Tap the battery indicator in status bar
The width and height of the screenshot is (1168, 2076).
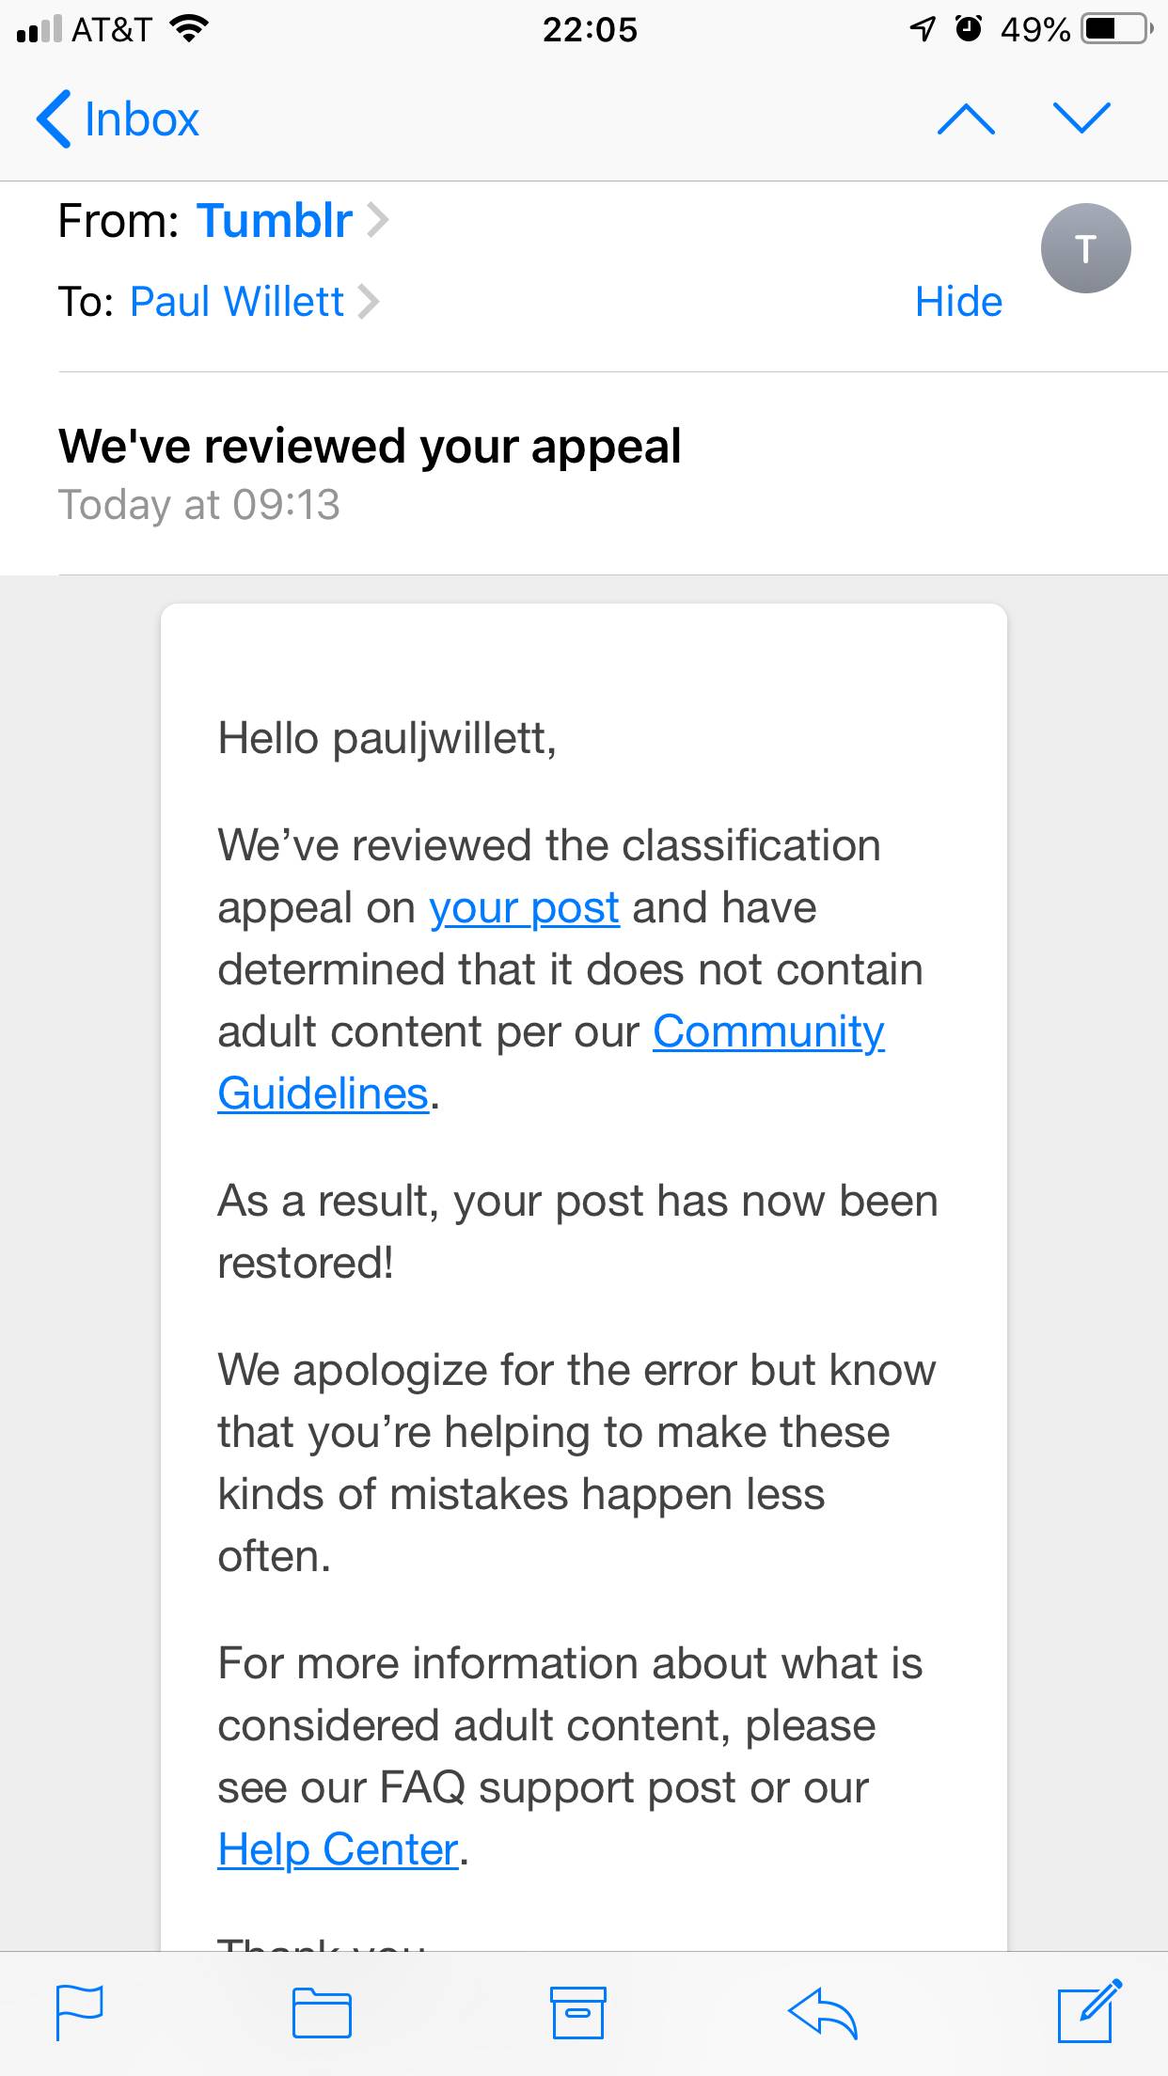tap(1116, 29)
